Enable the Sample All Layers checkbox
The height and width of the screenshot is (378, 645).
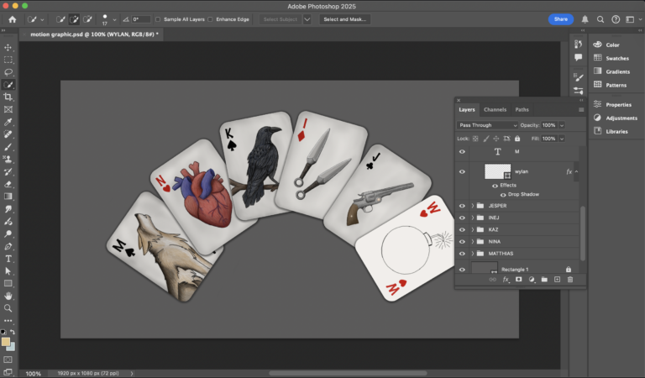(x=158, y=19)
